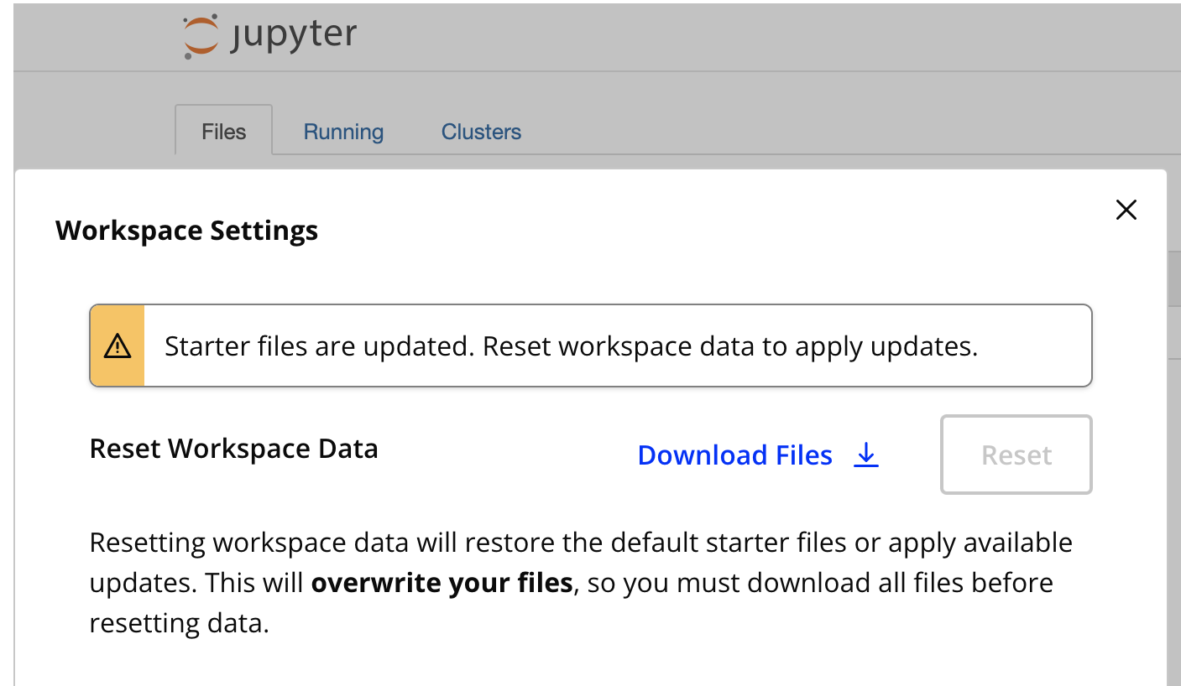Screen dimensions: 1181x686
Task: Switch to the Clusters tab
Action: pyautogui.click(x=480, y=131)
